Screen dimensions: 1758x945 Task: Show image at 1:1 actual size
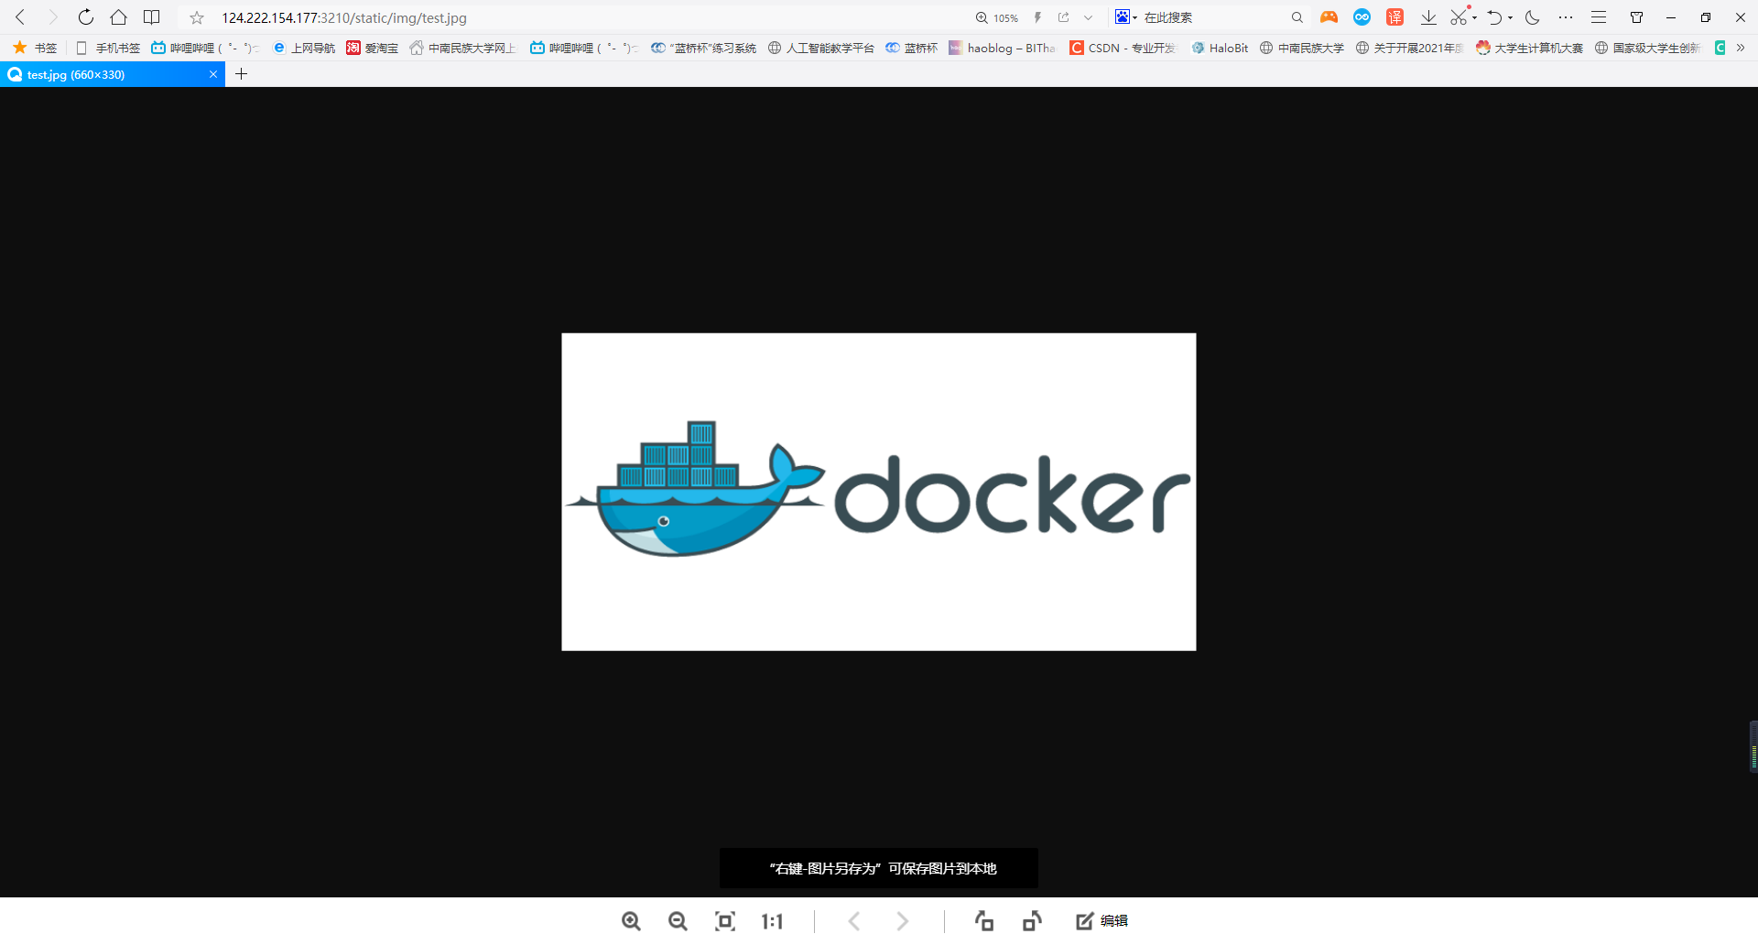pos(772,921)
